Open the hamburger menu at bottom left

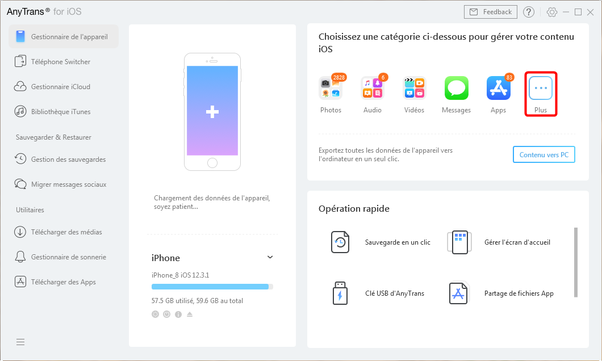tap(20, 342)
